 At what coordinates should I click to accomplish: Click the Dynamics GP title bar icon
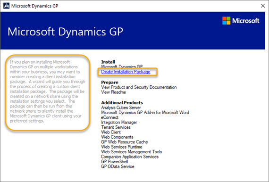pos(6,6)
